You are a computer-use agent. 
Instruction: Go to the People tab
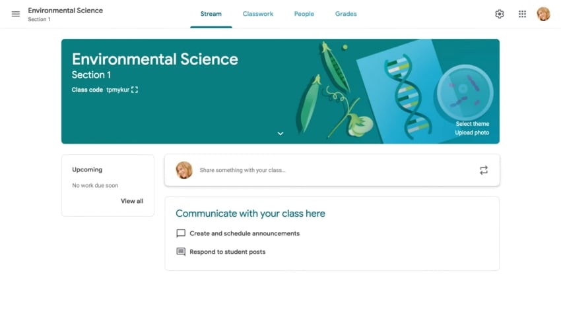pyautogui.click(x=304, y=14)
